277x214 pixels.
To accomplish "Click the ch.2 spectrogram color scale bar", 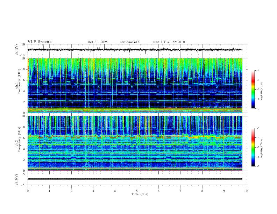I will coord(253,147).
